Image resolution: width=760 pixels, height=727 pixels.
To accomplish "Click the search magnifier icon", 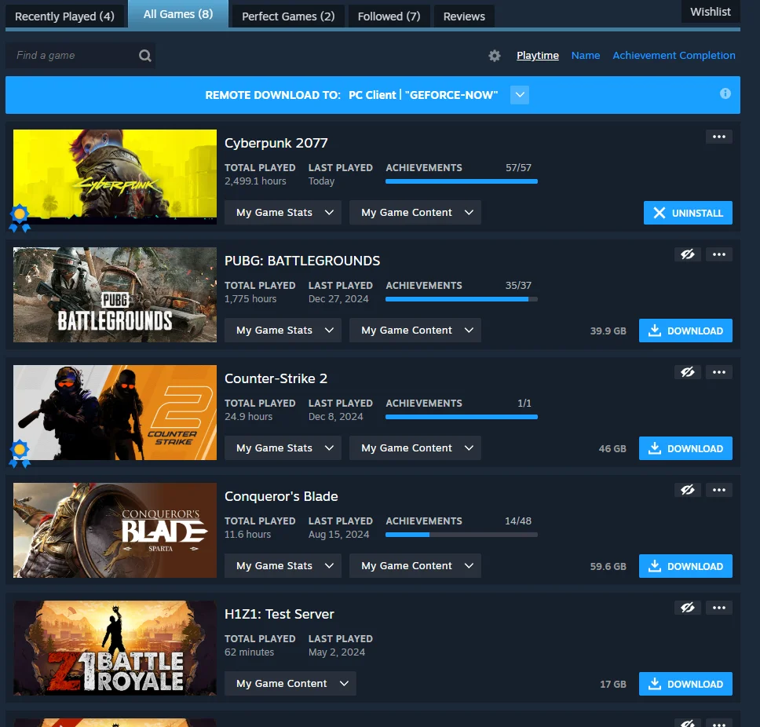I will [145, 56].
